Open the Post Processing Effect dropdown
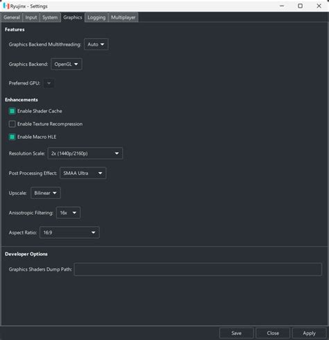 tap(83, 173)
